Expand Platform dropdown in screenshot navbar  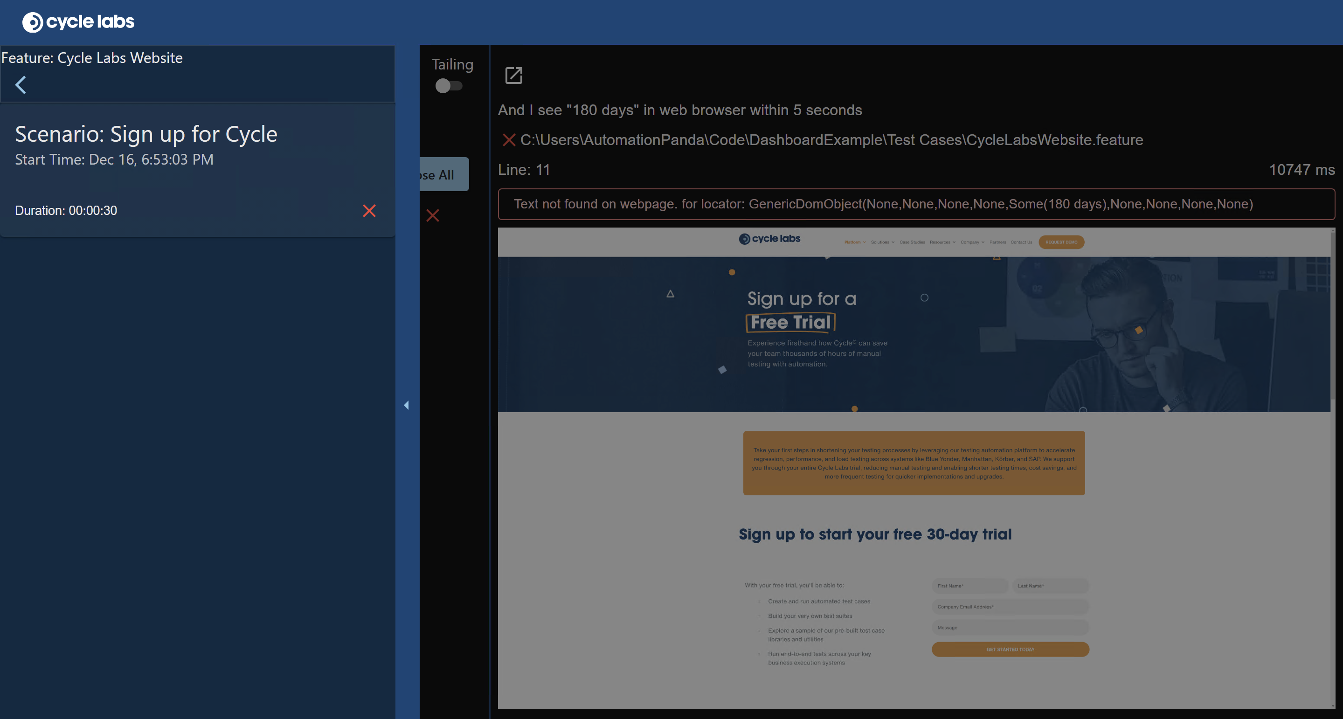tap(854, 242)
